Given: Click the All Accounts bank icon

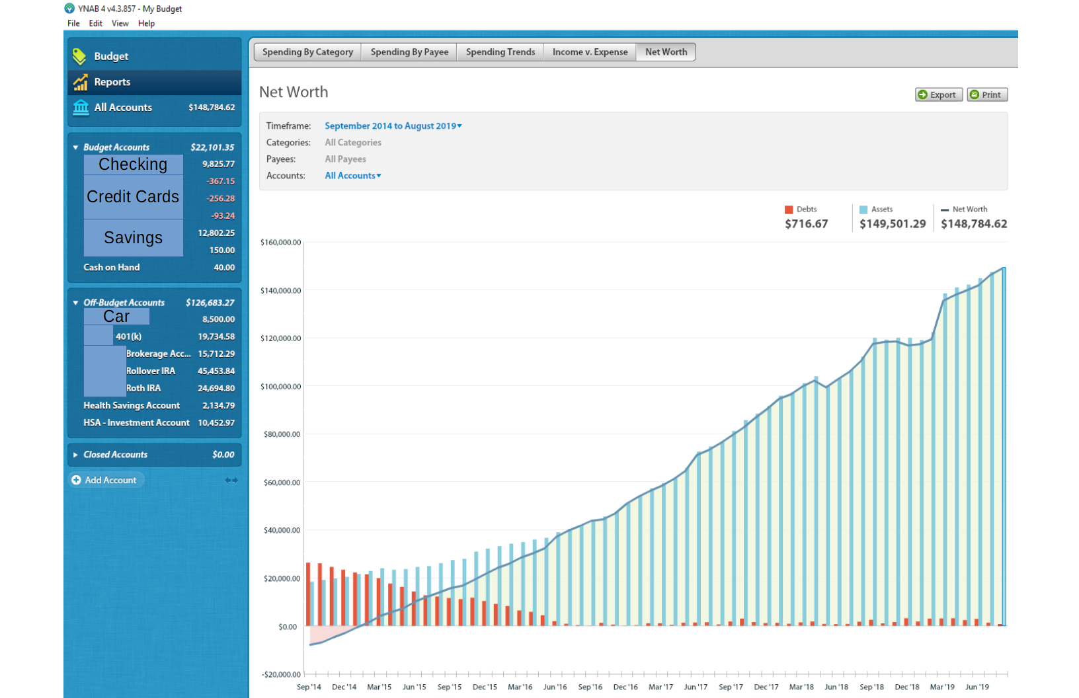Looking at the screenshot, I should [80, 107].
